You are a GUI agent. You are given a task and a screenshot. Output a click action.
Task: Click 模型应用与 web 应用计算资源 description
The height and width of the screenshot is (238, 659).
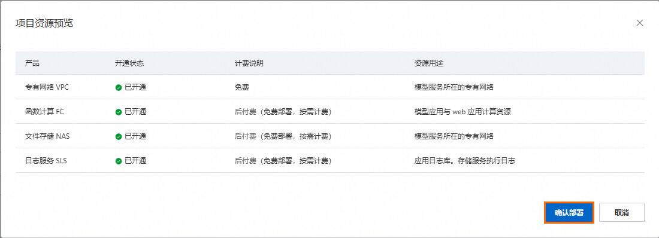point(462,112)
